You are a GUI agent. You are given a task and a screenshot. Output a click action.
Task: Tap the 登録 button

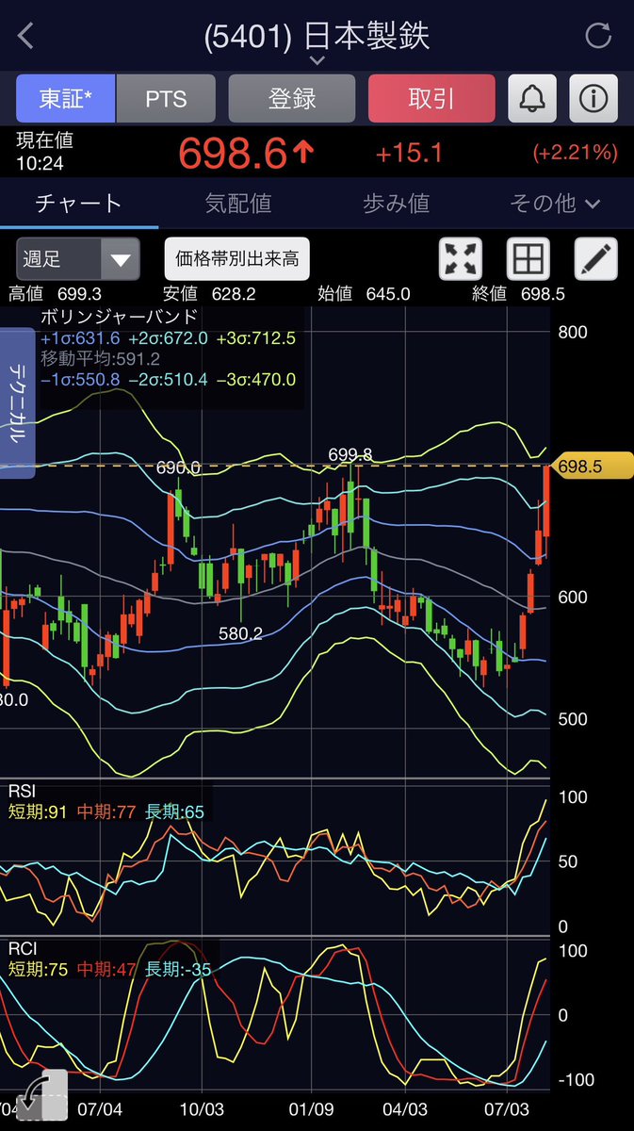click(292, 98)
